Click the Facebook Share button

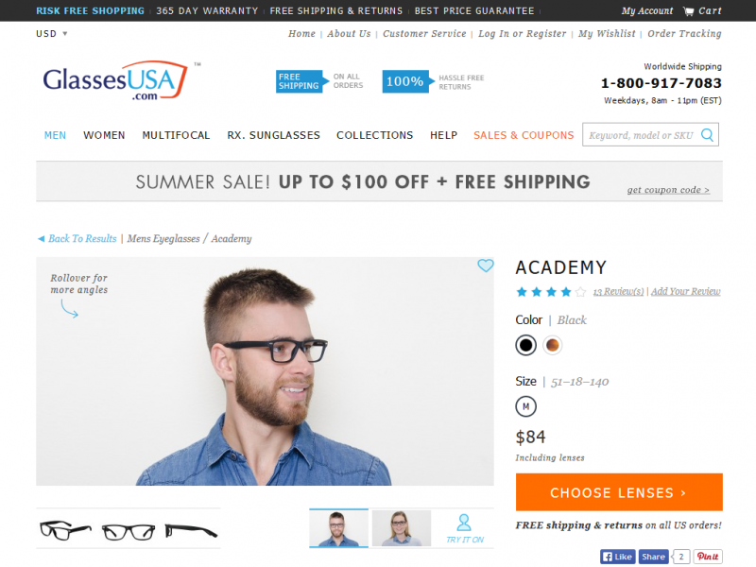pos(653,557)
